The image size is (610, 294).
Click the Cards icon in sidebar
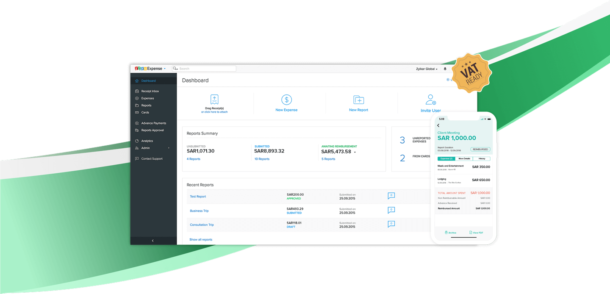coord(137,113)
